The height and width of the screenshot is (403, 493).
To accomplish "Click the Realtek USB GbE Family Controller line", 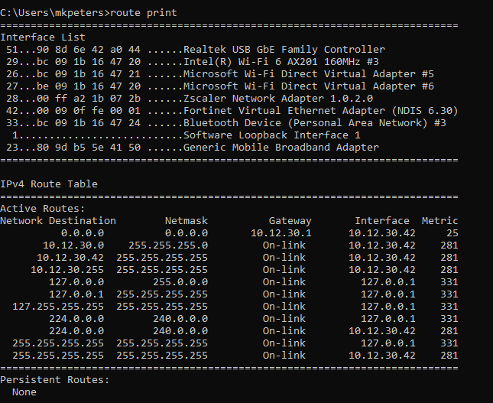I will click(284, 49).
